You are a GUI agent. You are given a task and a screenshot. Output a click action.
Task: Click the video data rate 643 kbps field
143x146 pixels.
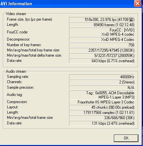point(102,61)
